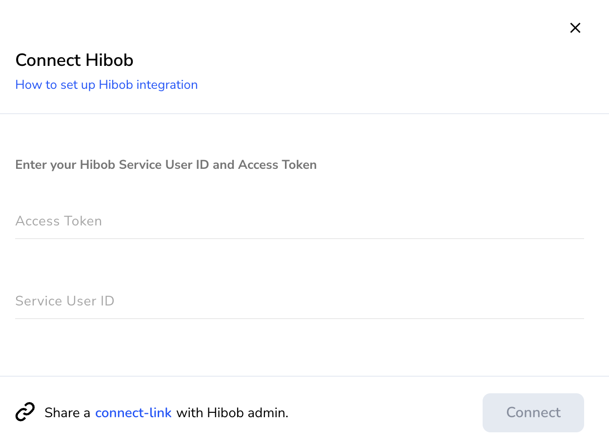Select the Connect Hibob heading text
The width and height of the screenshot is (609, 445).
tap(74, 60)
